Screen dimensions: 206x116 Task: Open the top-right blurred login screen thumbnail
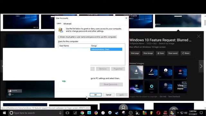[x=178, y=21]
